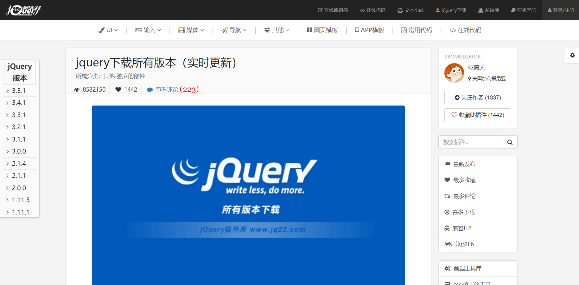Open APP模板 menu item
This screenshot has width=579, height=285.
(x=370, y=30)
